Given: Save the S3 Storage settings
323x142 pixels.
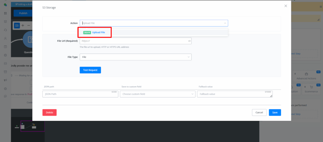Looking at the screenshot, I should [x=275, y=112].
